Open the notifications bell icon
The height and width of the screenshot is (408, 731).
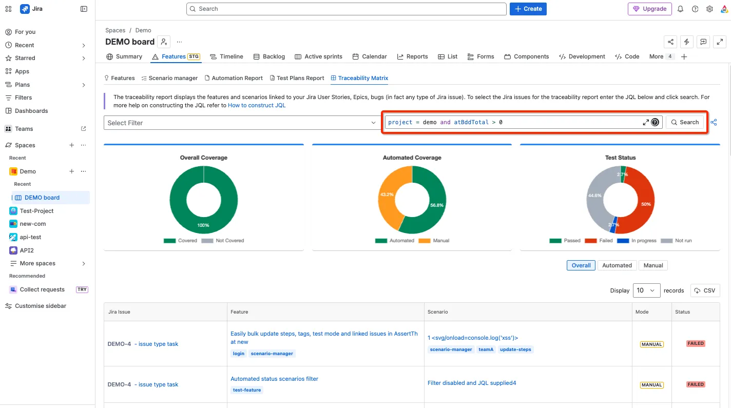[x=681, y=9]
